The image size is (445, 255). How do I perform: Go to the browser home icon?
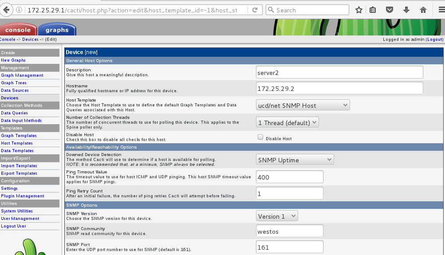423,10
